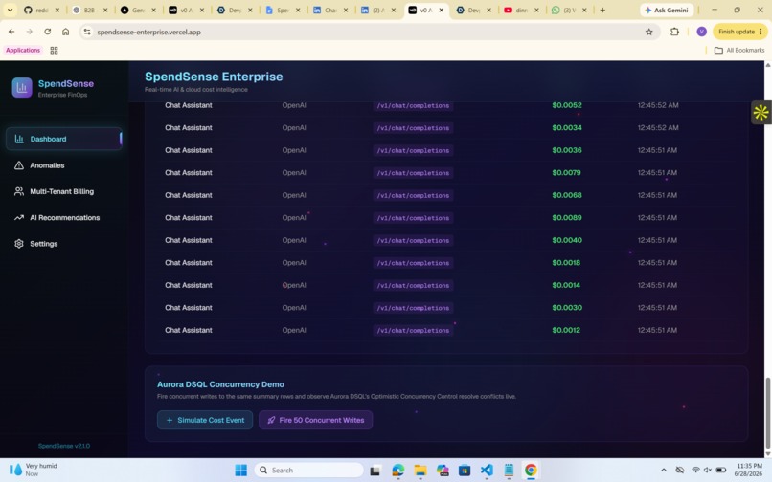Bookmark this page with the star icon
Screen dimensions: 772x482
(648, 32)
